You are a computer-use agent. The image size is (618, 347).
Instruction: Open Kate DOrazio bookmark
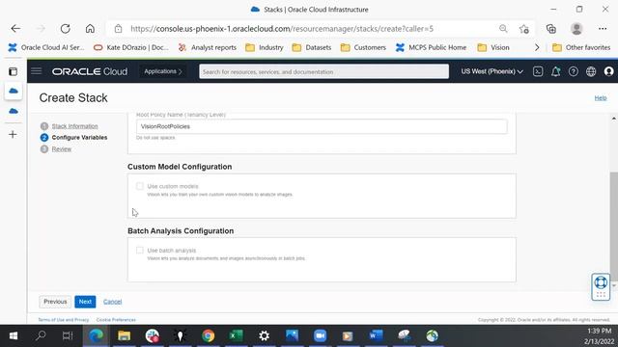131,47
